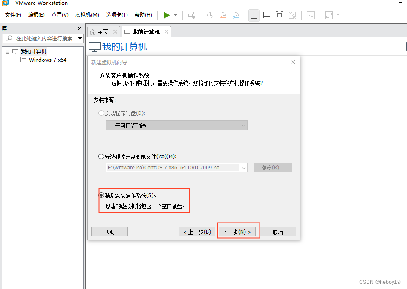Open the 帮助(H) menu

coord(143,15)
